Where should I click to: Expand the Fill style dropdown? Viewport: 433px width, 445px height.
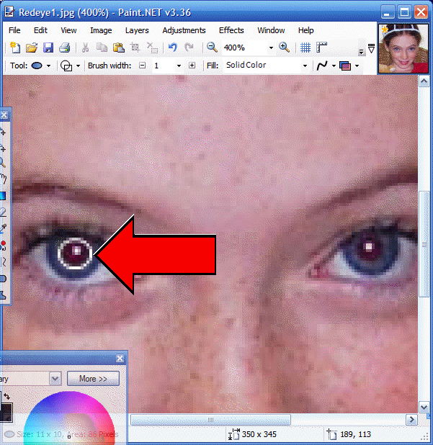click(x=305, y=66)
